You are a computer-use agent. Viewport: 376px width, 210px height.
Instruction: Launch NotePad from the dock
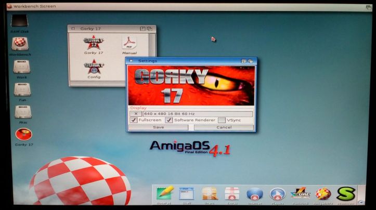(x=164, y=194)
